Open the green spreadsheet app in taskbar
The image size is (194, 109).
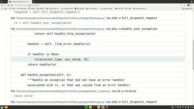click(86, 107)
